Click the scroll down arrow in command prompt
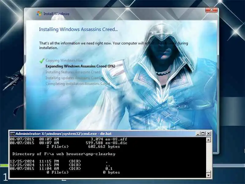 [209, 175]
